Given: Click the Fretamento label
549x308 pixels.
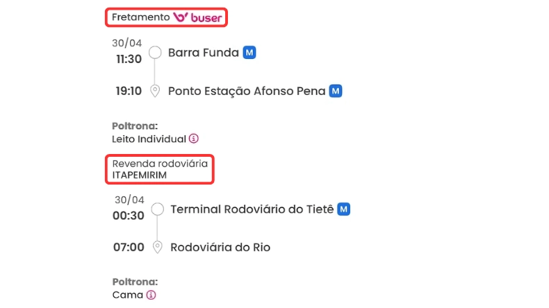Looking at the screenshot, I should [x=140, y=17].
